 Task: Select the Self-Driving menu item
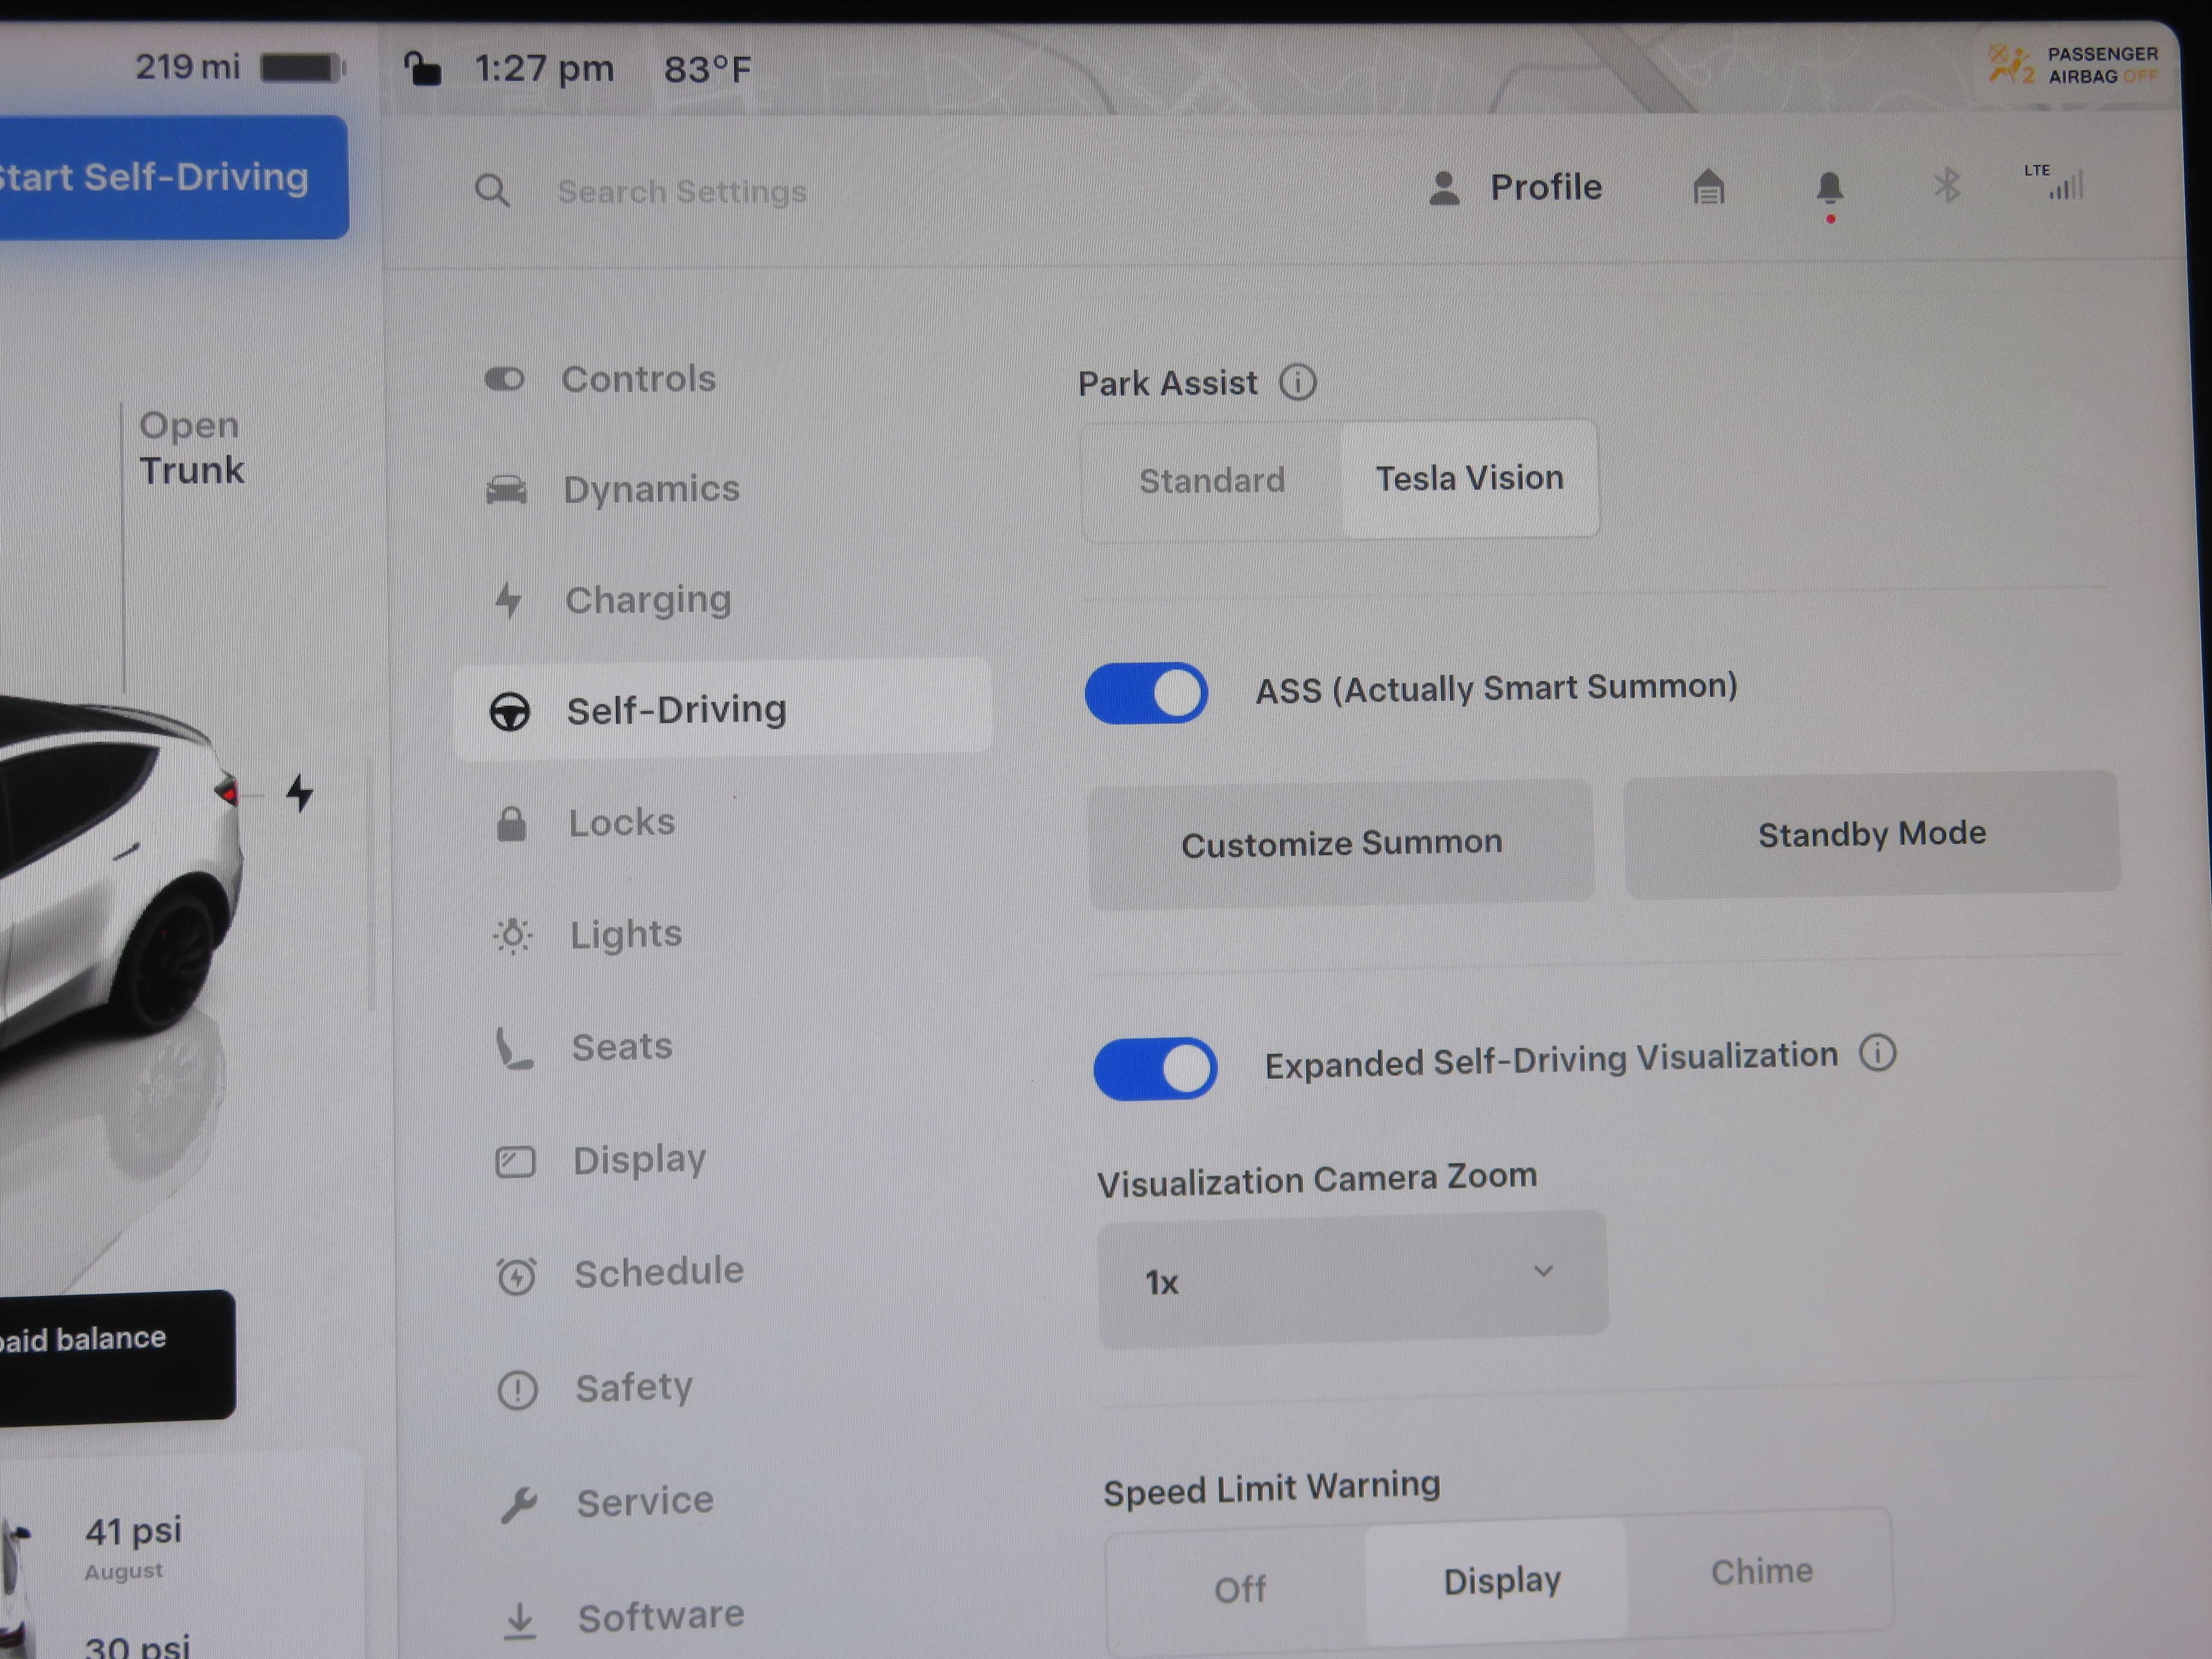(723, 709)
